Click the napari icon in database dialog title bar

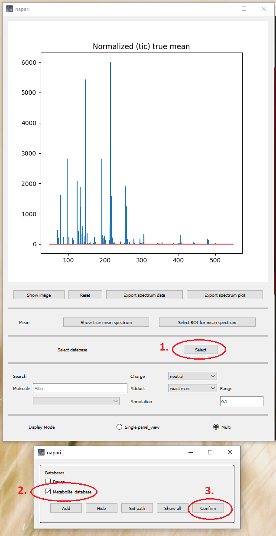(41, 452)
